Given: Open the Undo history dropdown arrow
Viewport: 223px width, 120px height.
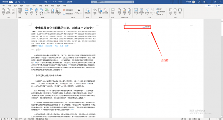Looking at the screenshot, I should (x=21, y=2).
